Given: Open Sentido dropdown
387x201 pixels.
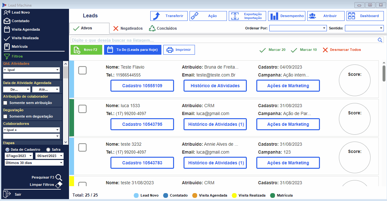Looking at the screenshot, I should pyautogui.click(x=364, y=28).
